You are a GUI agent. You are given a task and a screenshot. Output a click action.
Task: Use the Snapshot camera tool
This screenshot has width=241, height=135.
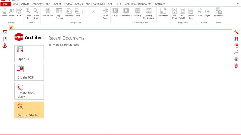(219, 12)
